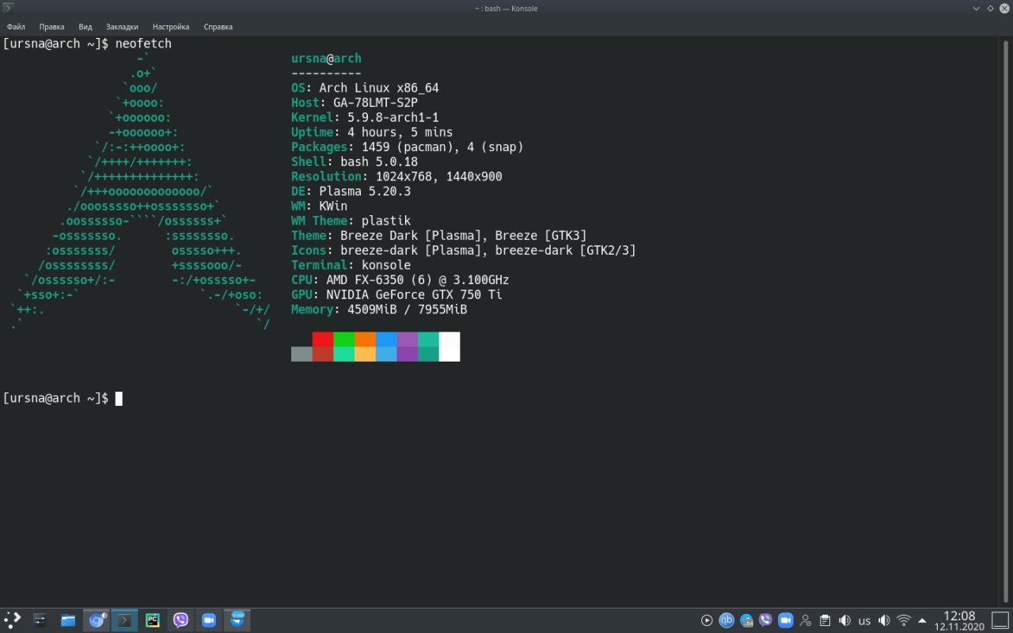Click 'GPU: NVIDIA GeForce GTX 750 Ti' line

[x=396, y=294]
